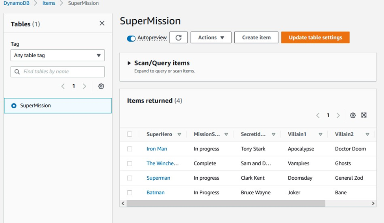
Task: Sort by SuperHero column arrow
Action: pyautogui.click(x=179, y=134)
